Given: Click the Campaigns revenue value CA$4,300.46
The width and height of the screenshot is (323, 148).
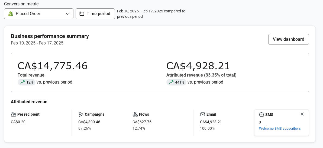Looking at the screenshot, I should point(89,122).
